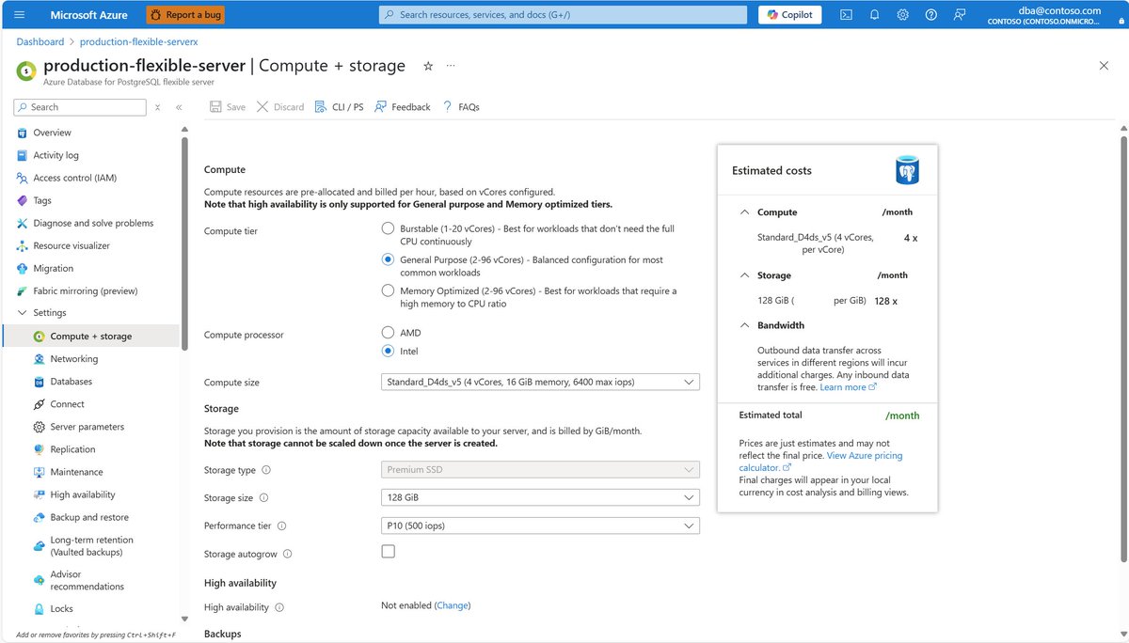Screen dimensions: 1129x643
Task: Open Cloud Shell icon in top bar
Action: point(846,14)
